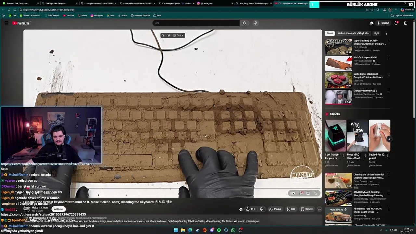Select the İlgili filter chip
Screen dimensions: 416x234
[376, 33]
